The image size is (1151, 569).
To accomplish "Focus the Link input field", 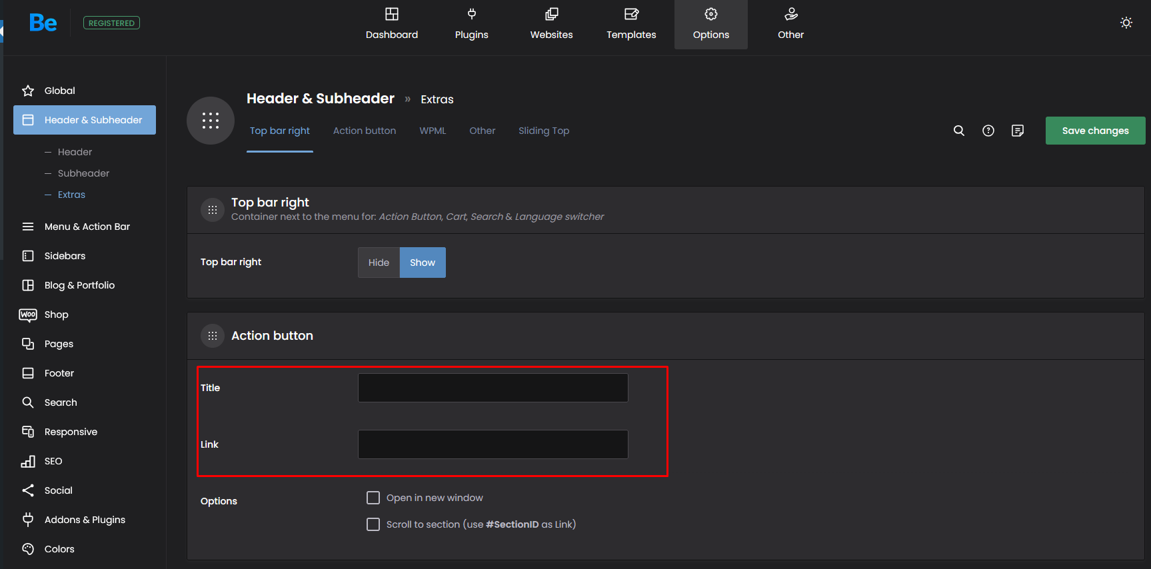I will click(x=493, y=444).
